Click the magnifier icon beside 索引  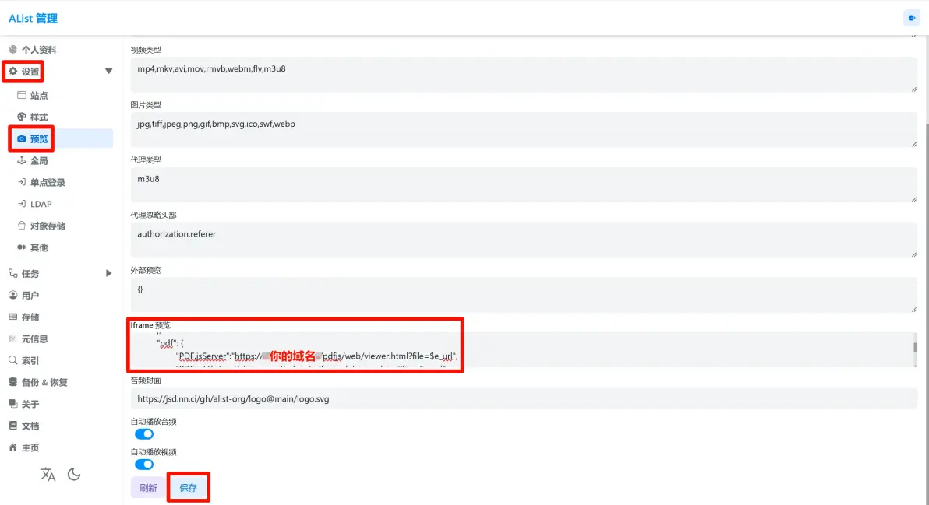(x=13, y=360)
